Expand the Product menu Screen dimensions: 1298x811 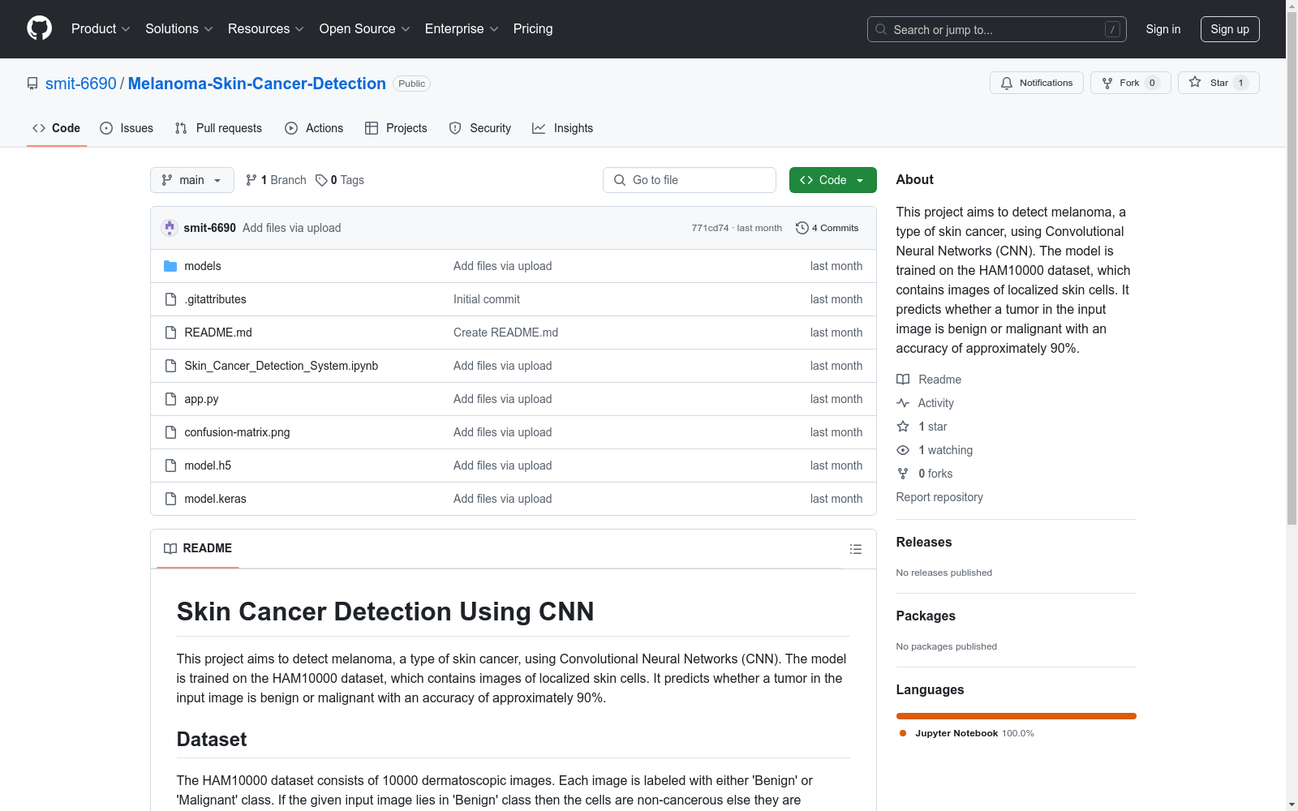point(101,28)
